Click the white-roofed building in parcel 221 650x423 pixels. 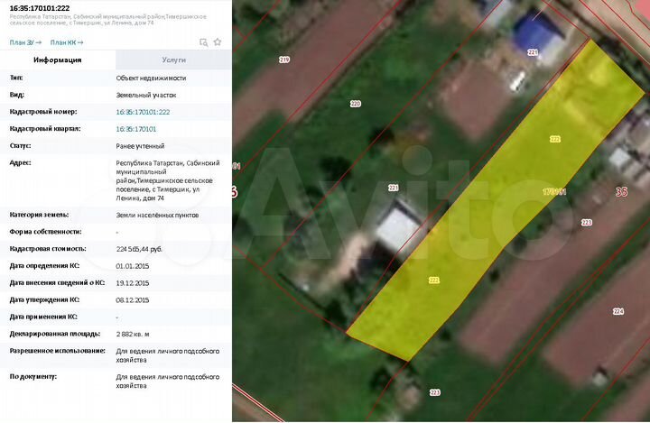tap(401, 226)
